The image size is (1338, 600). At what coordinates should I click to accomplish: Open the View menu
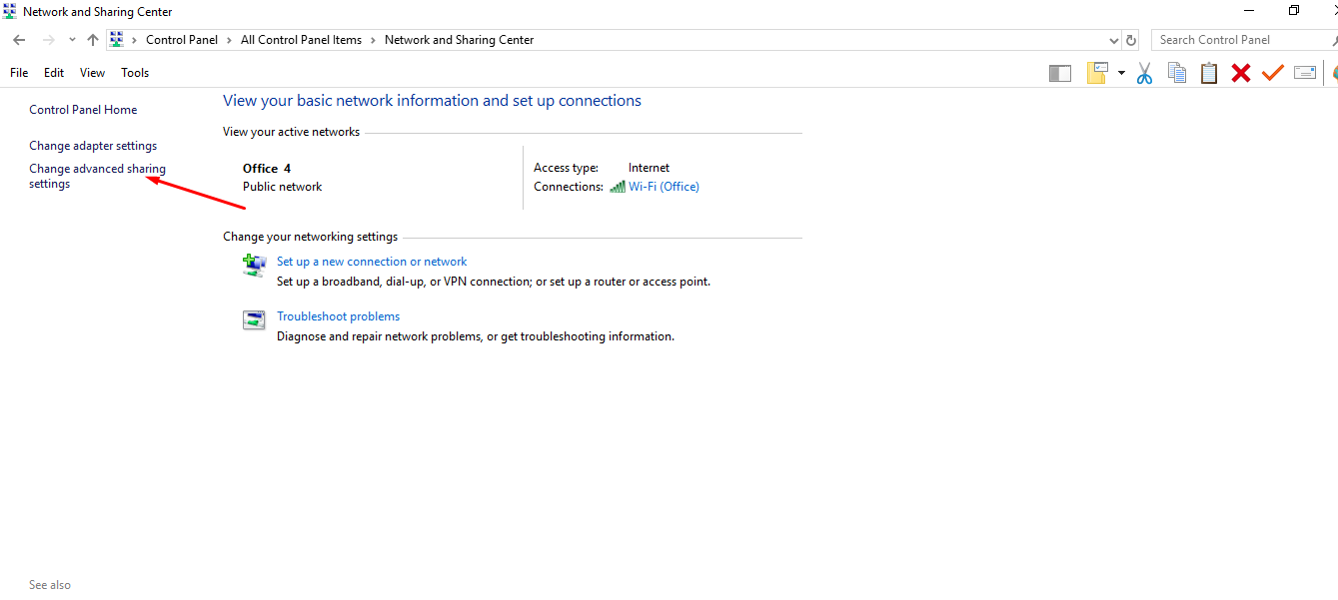click(92, 73)
